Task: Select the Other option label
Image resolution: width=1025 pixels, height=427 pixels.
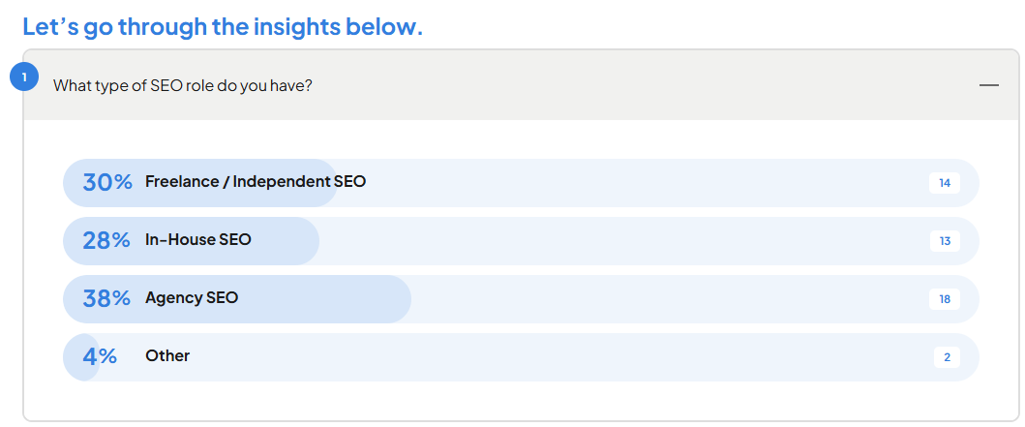Action: pos(167,355)
